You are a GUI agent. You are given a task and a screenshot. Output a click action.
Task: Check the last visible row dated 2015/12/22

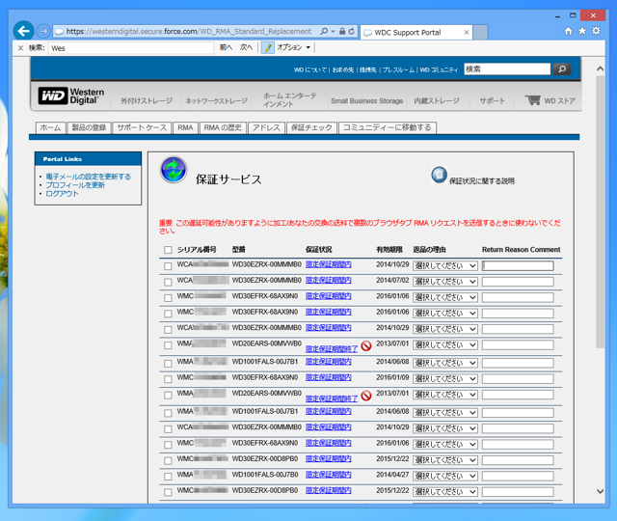point(168,492)
